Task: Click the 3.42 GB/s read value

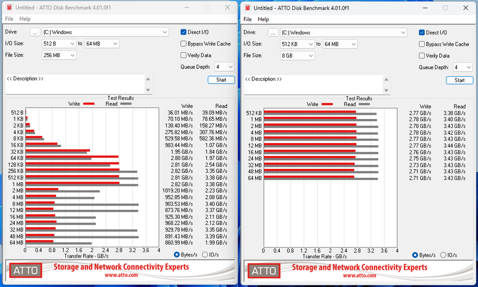Action: point(455,133)
